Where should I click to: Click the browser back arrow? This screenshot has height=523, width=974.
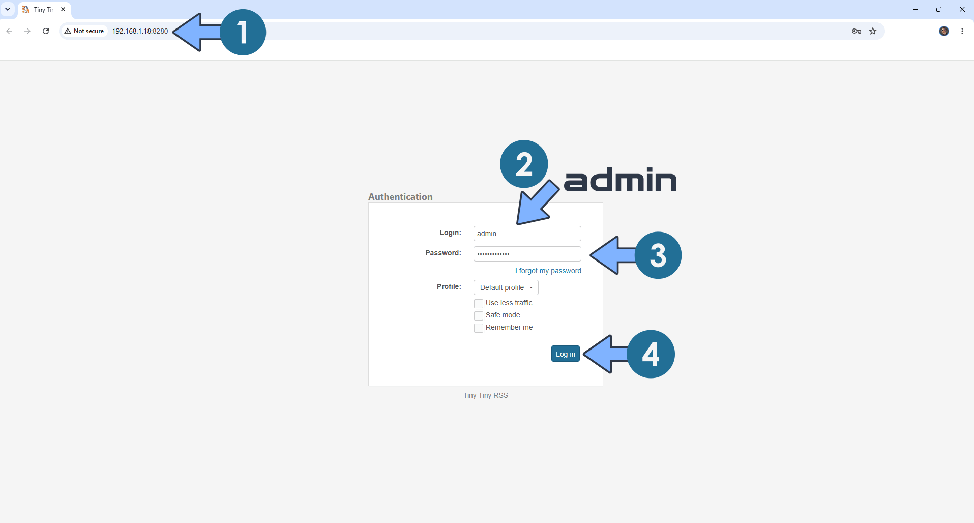(x=9, y=31)
